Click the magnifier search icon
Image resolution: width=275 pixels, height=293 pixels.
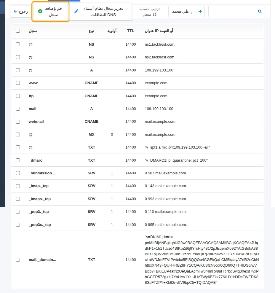(260, 11)
